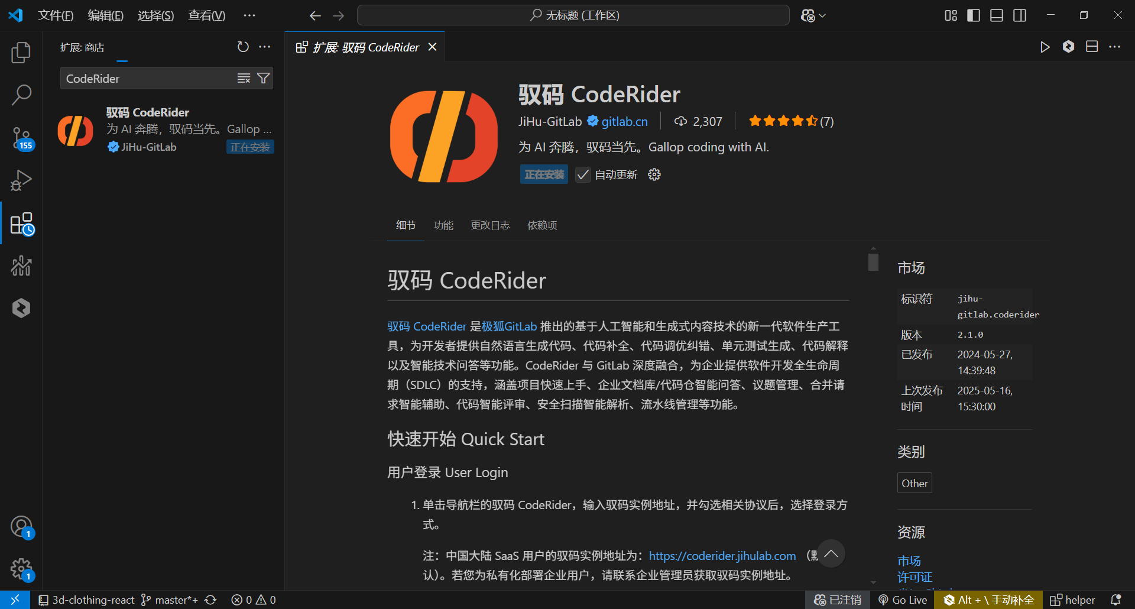Toggle the auto update checkbox
Screen dimensions: 1135x609
click(583, 174)
